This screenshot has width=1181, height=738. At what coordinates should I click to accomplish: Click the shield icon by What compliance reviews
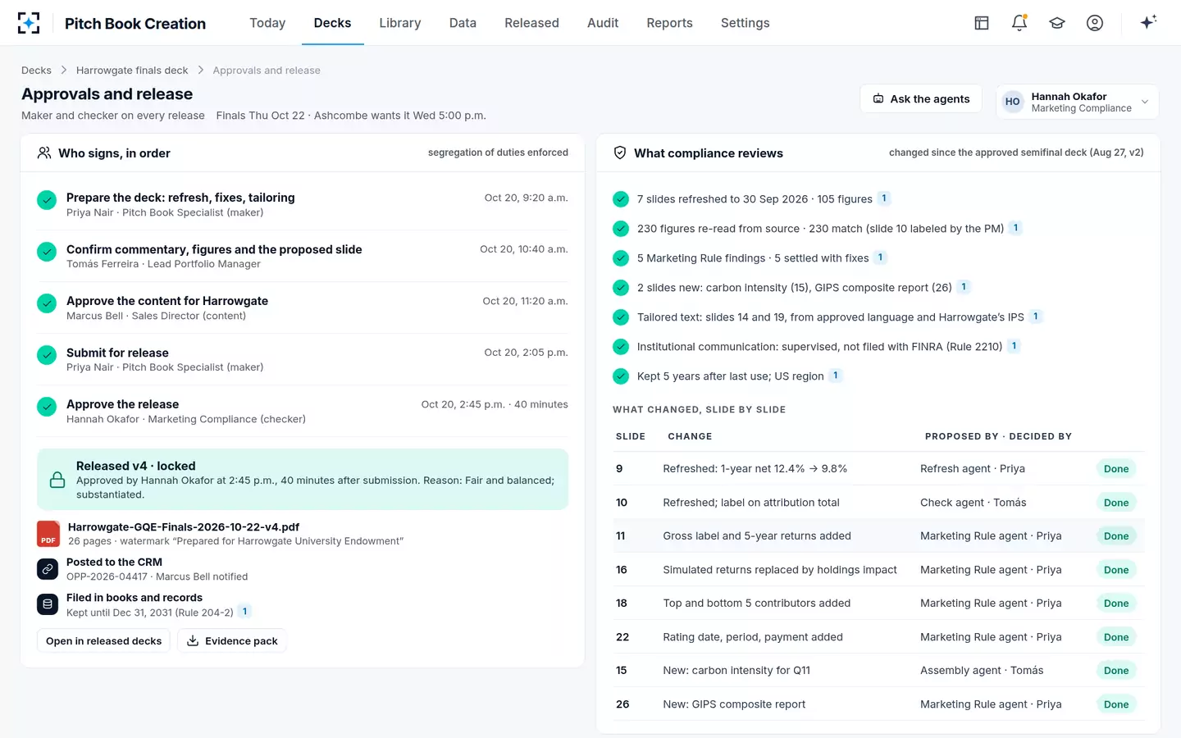[x=620, y=153]
